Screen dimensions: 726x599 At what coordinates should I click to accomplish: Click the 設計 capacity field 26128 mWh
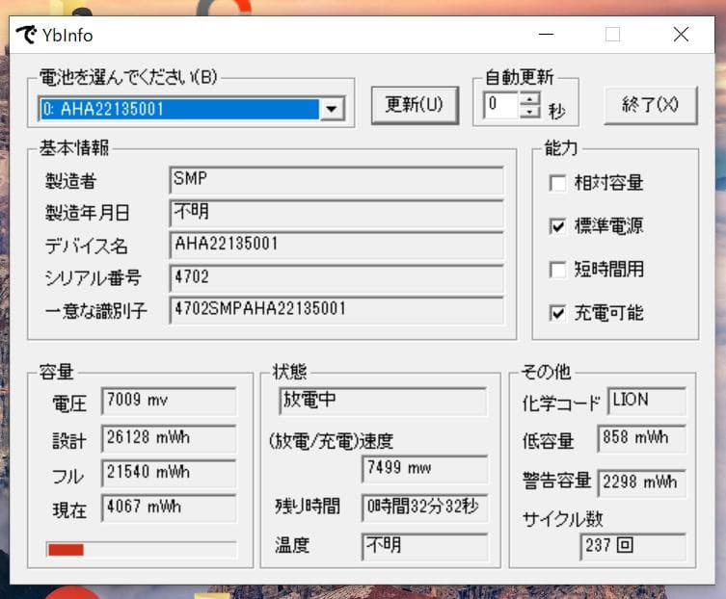169,438
